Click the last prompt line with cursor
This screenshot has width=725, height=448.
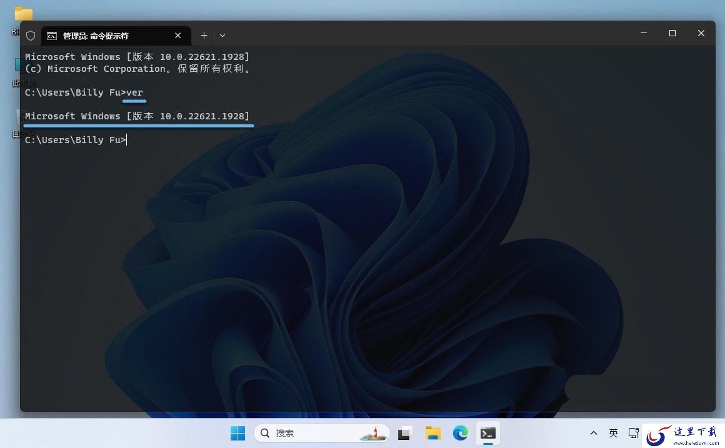pos(76,139)
